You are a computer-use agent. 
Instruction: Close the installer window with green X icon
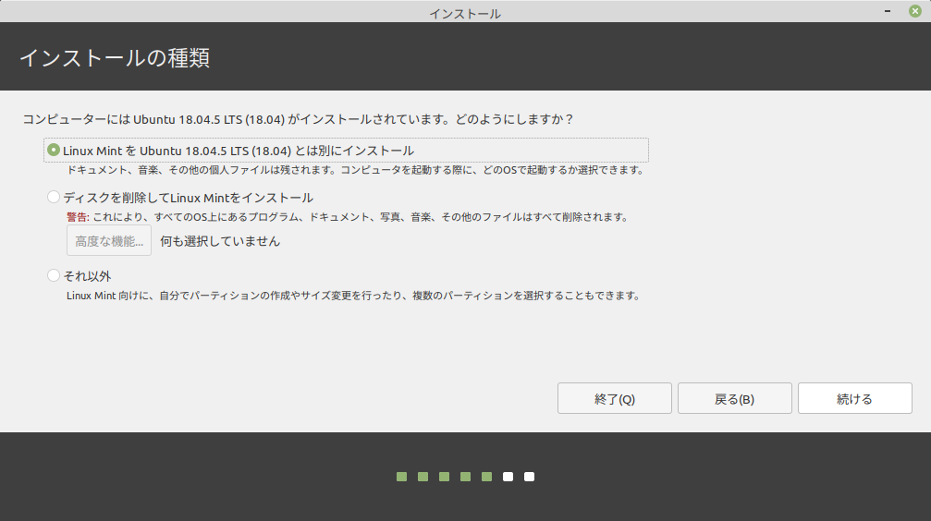click(x=915, y=11)
